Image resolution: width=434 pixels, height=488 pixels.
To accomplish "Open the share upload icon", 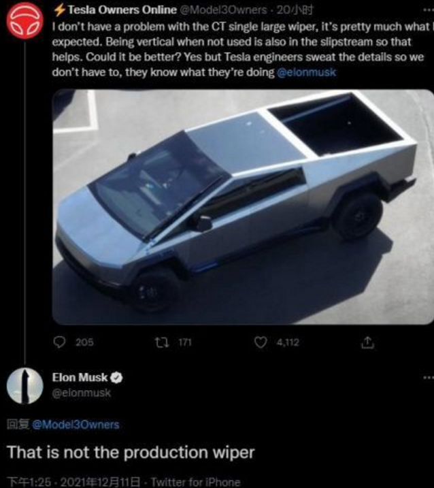I will coord(367,342).
